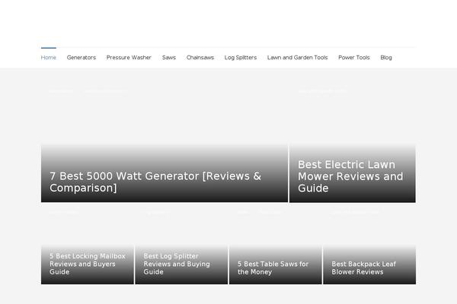Open Best Log Splitter Reviews and Buying Guide
Screen dimensions: 457x304
click(177, 264)
